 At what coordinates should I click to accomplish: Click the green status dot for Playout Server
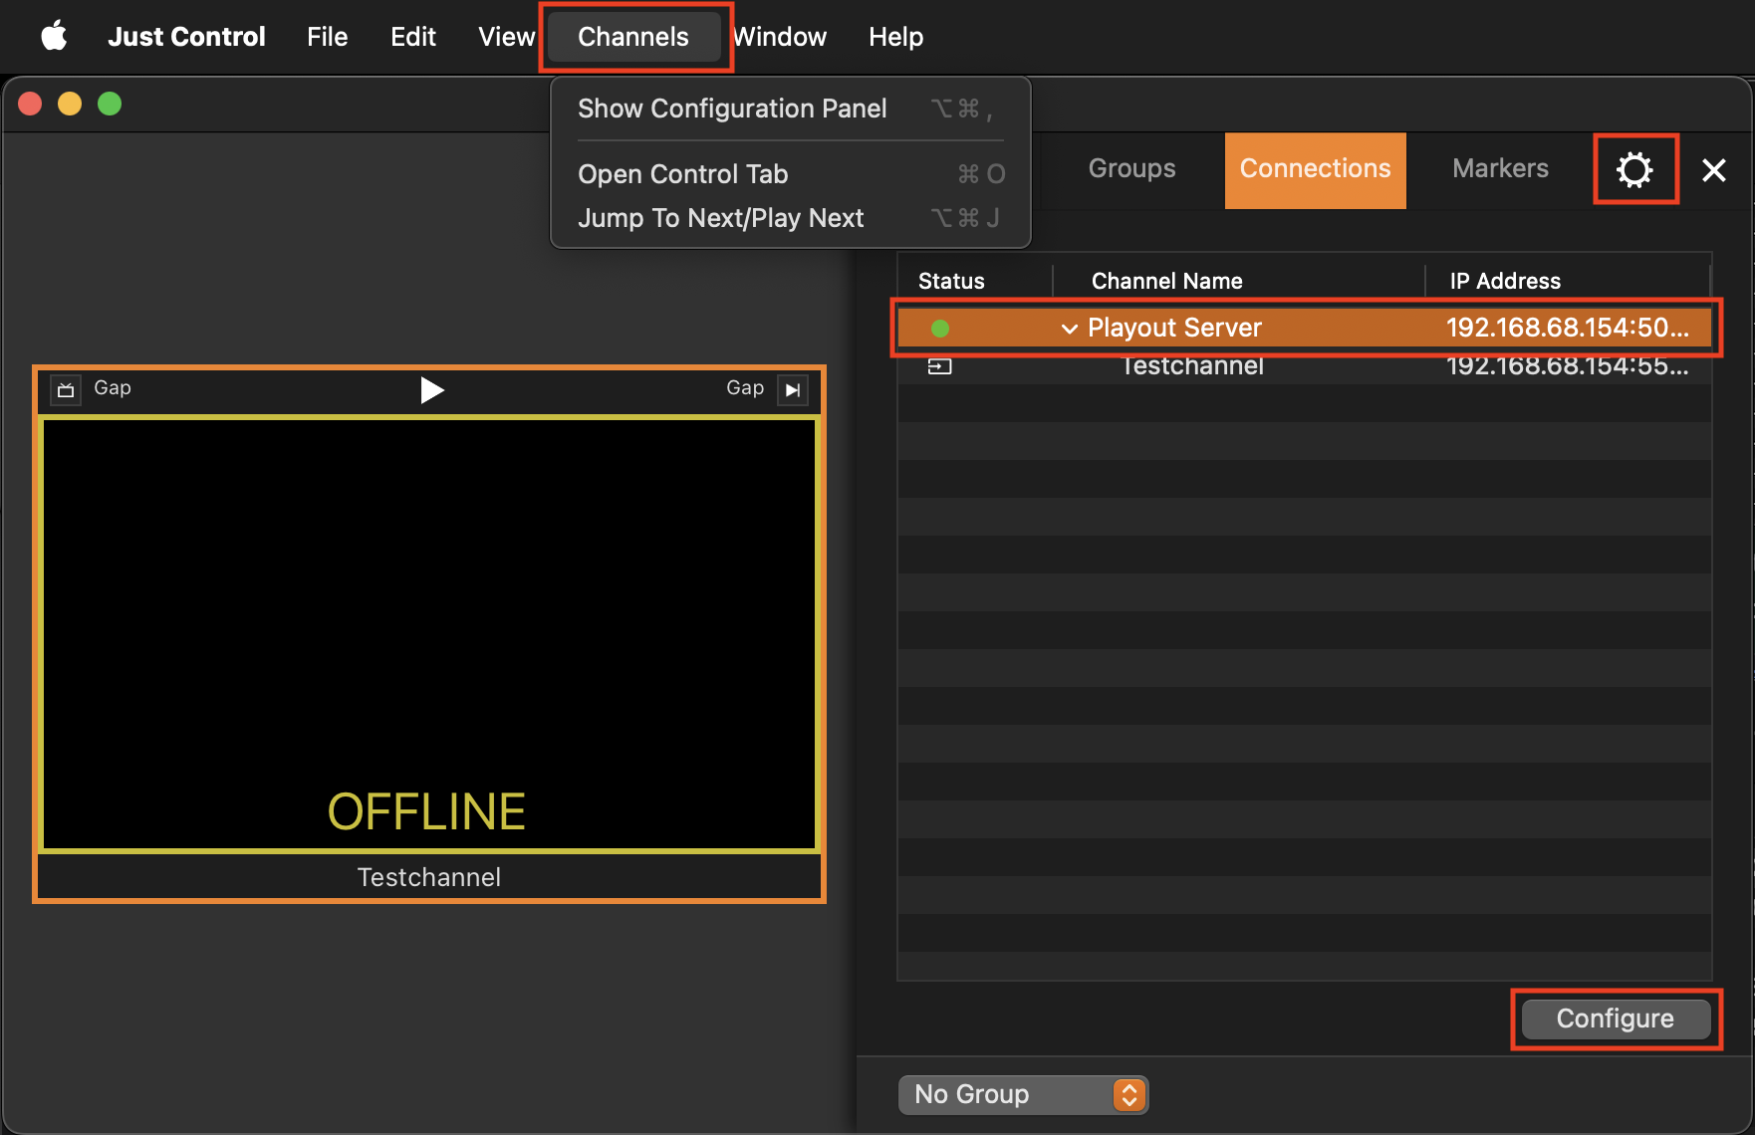[x=939, y=328]
